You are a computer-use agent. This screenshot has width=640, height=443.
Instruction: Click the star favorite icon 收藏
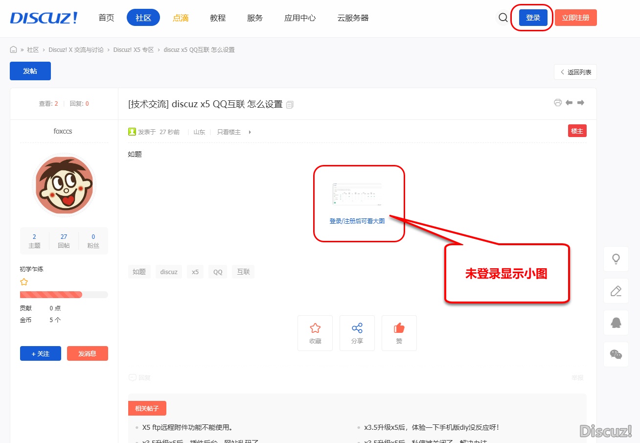coord(315,328)
